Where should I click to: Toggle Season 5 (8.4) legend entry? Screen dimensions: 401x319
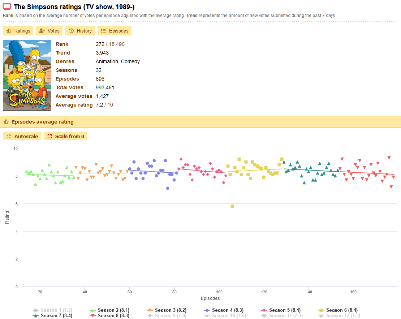[x=281, y=310]
